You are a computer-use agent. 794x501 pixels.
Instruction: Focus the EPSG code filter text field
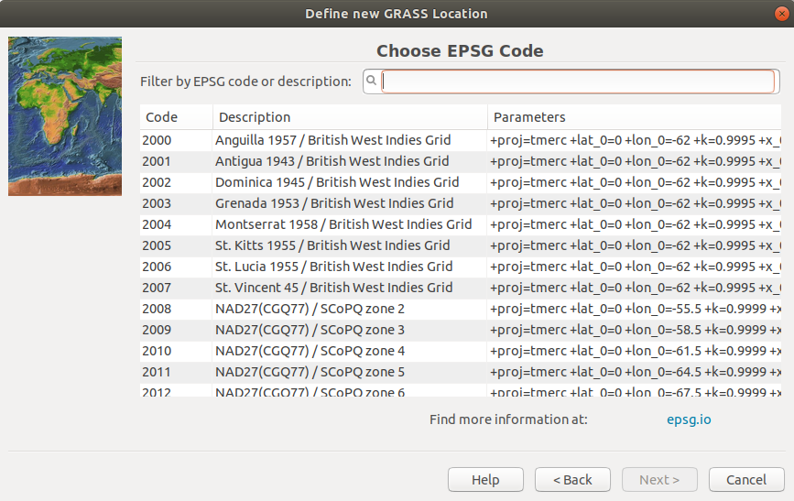[x=578, y=81]
